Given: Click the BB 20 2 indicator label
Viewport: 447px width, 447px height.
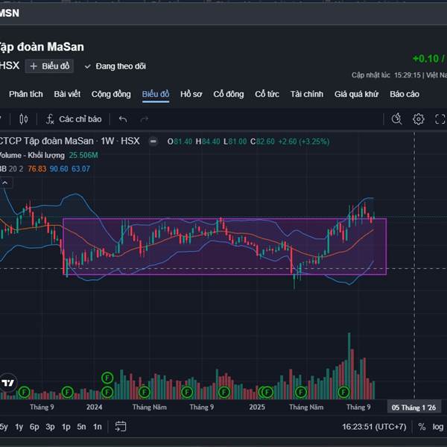Looking at the screenshot, I should coord(12,169).
